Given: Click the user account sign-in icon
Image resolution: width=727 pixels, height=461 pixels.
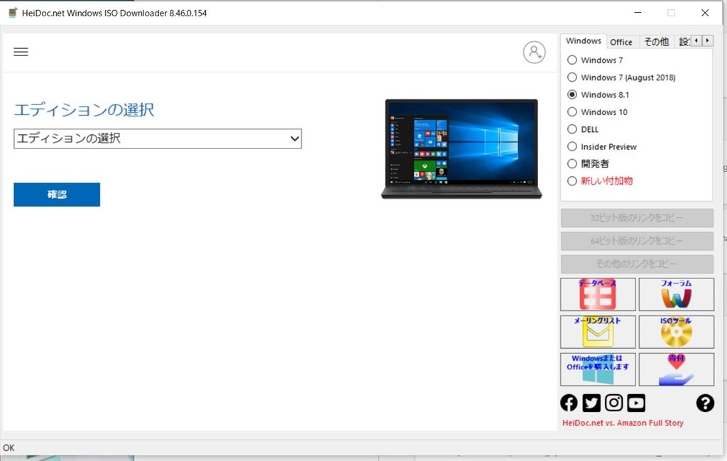Looking at the screenshot, I should (x=534, y=52).
